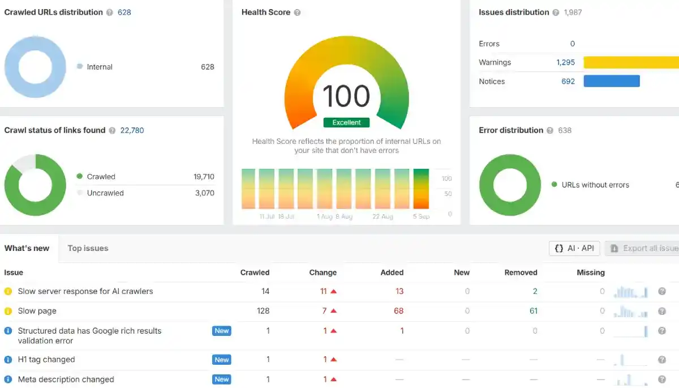679x388 pixels.
Task: Click info icon of Meta description changed issue
Action: tap(8, 380)
